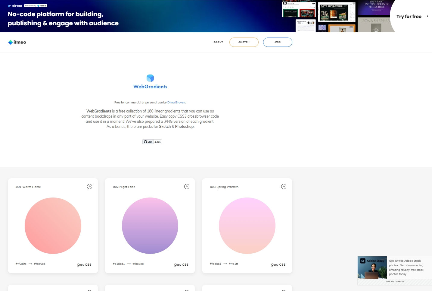Open the ABOUT menu item

pyautogui.click(x=218, y=42)
